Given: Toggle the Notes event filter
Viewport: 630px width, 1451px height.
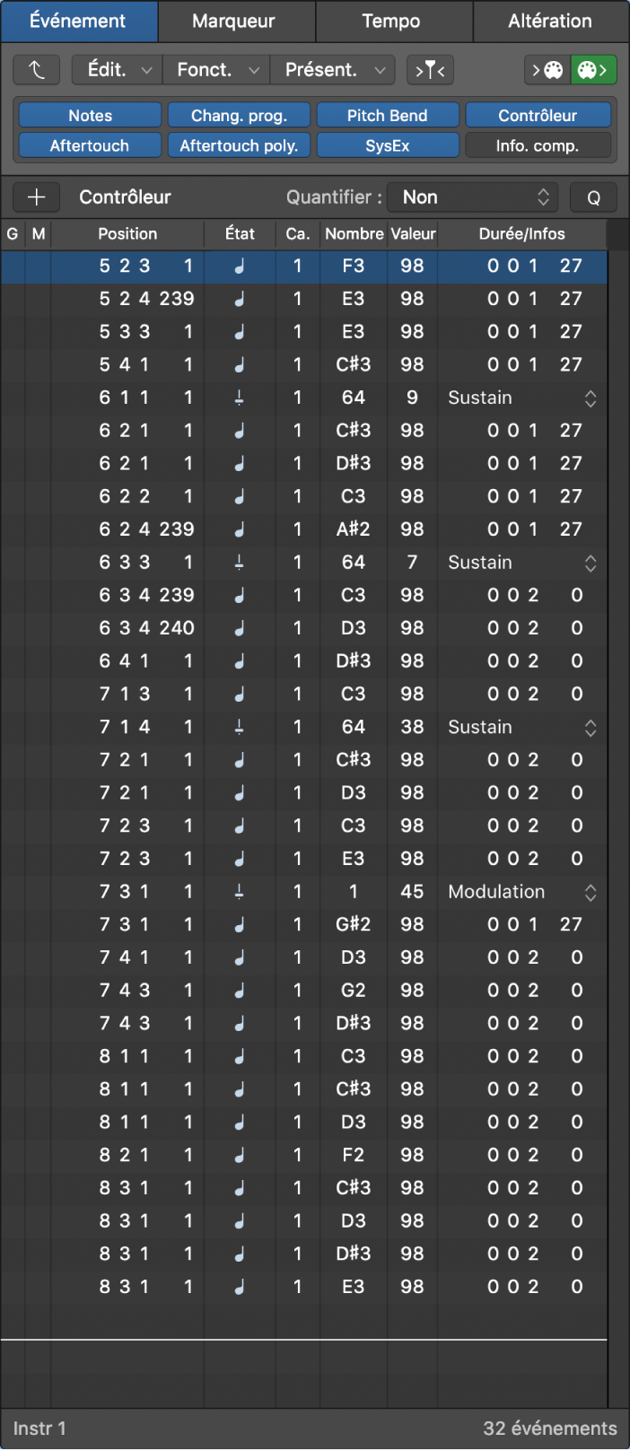Looking at the screenshot, I should (90, 115).
